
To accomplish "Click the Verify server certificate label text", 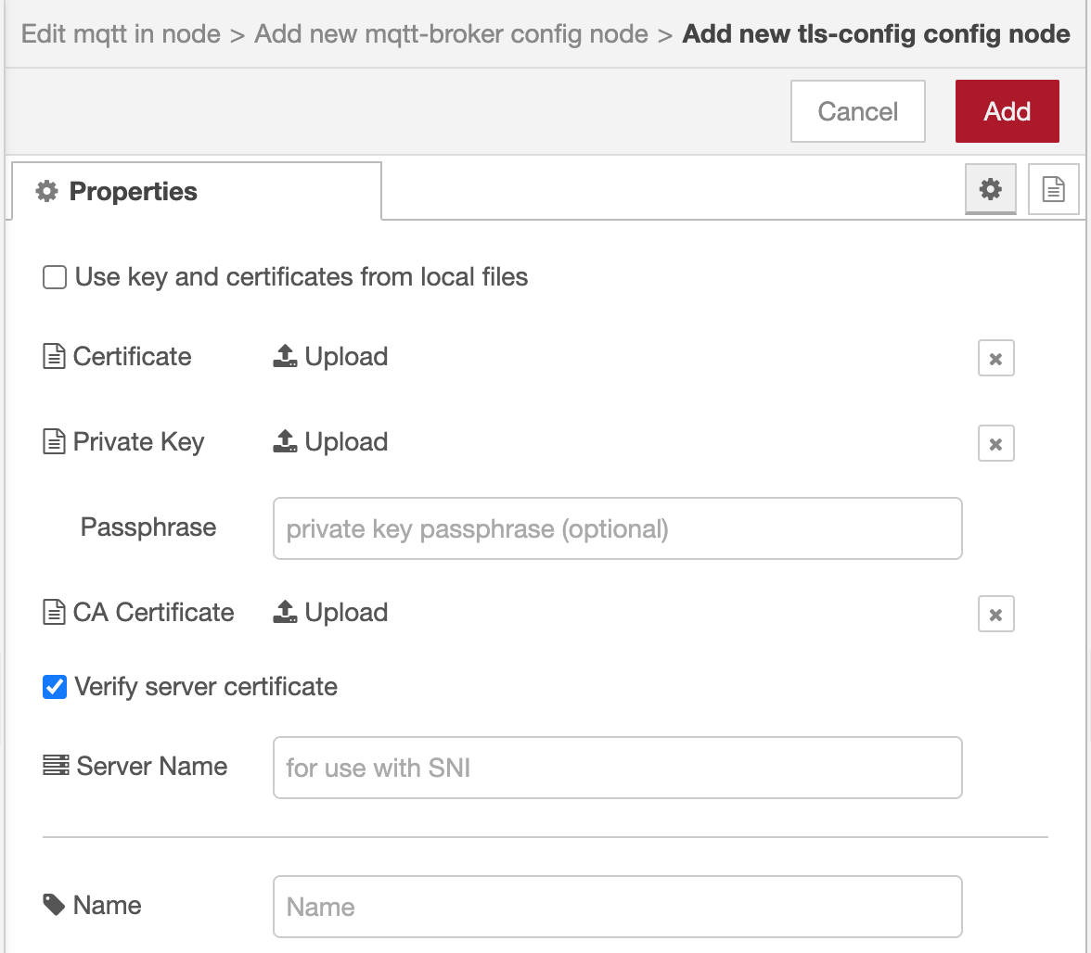I will point(206,687).
